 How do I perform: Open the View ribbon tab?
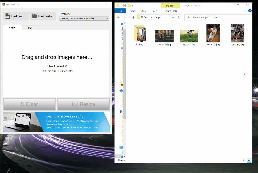[x=155, y=11]
